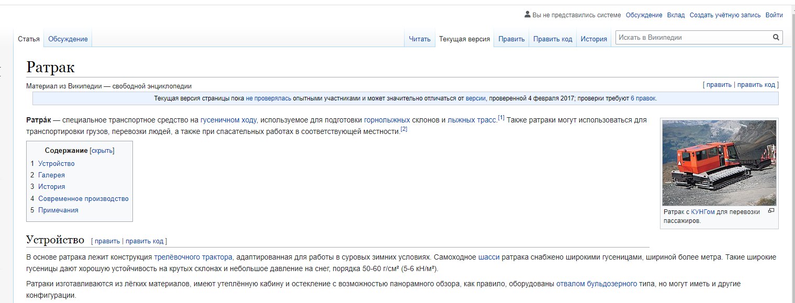Follow the лыжных трасс link
This screenshot has height=303, width=795.
point(472,120)
